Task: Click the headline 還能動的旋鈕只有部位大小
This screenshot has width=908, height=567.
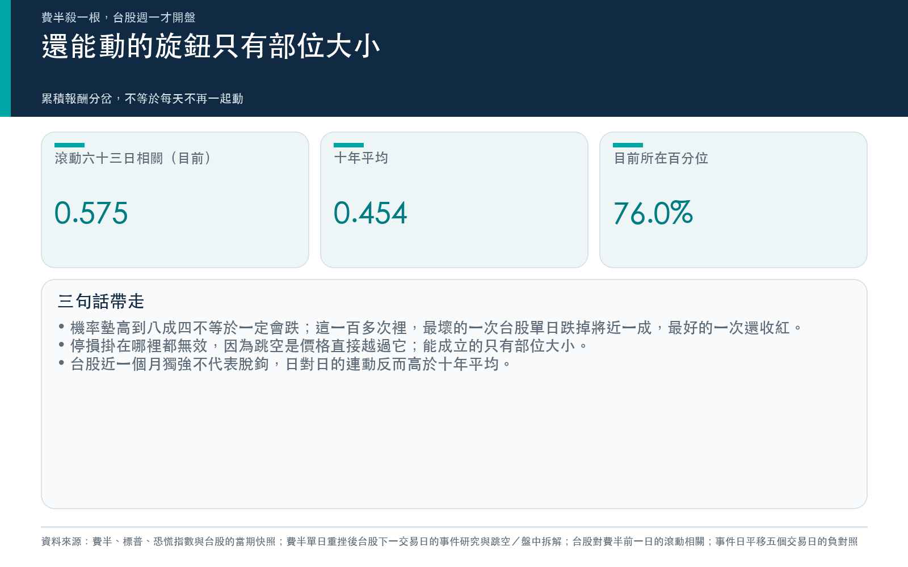Action: click(x=211, y=46)
